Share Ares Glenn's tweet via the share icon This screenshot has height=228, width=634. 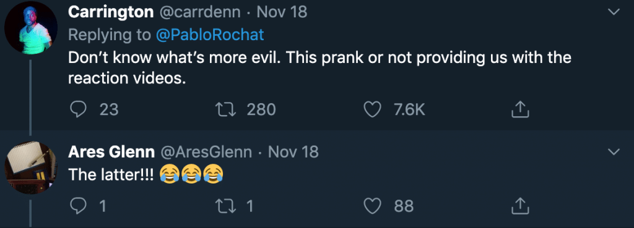[520, 206]
